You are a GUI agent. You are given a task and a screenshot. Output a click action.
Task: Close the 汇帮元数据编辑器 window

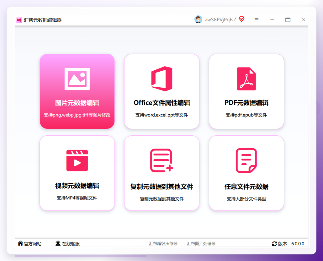coord(304,20)
